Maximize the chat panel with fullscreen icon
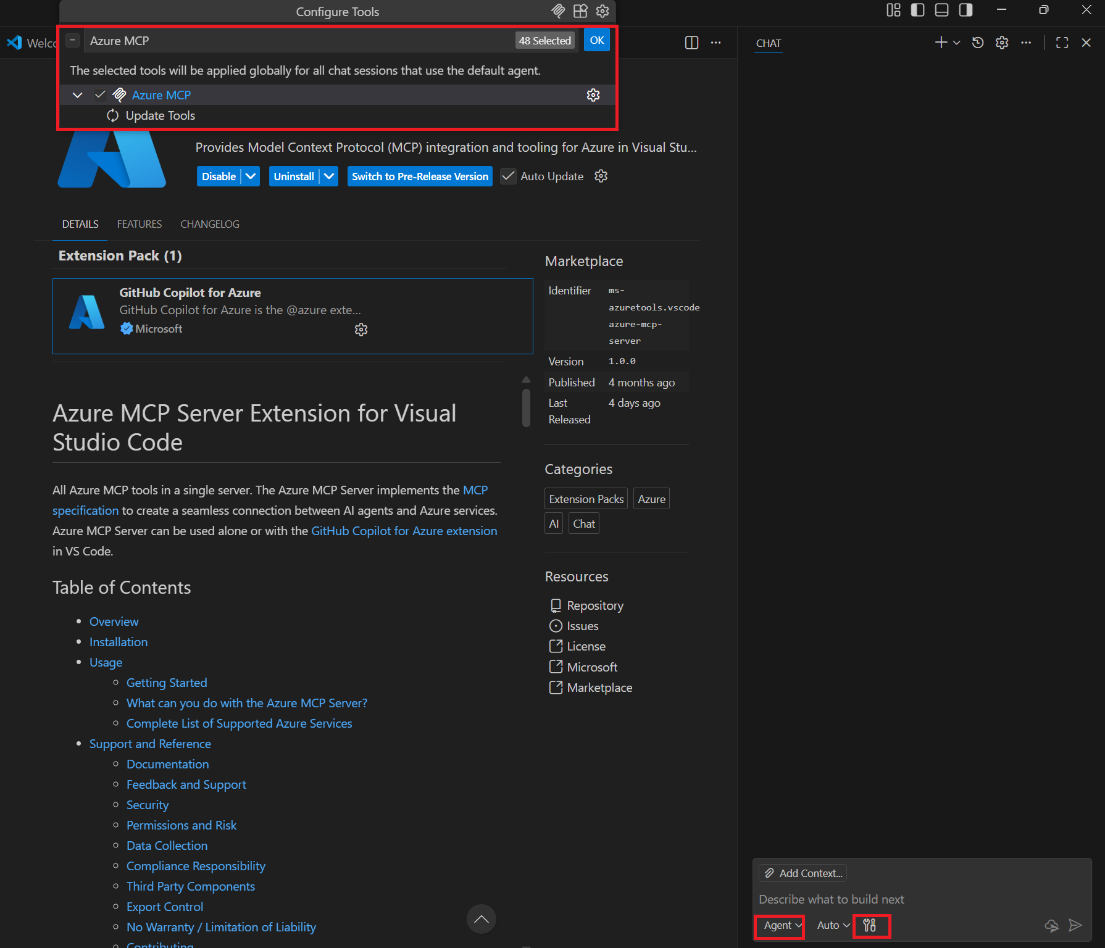Viewport: 1105px width, 948px height. 1062,43
